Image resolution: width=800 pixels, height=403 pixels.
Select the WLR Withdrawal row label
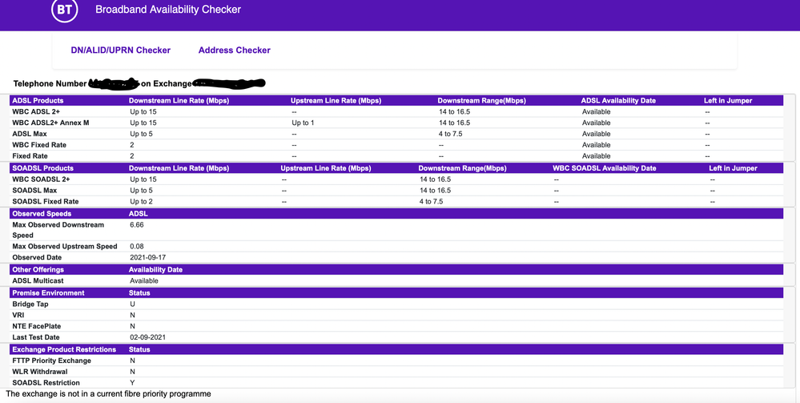tap(40, 372)
